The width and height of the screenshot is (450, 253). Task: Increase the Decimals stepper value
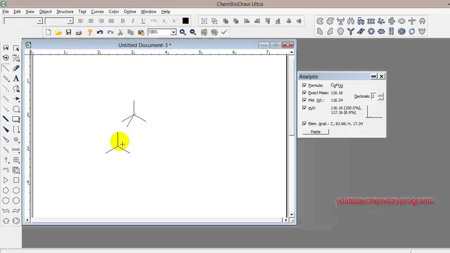click(x=380, y=95)
